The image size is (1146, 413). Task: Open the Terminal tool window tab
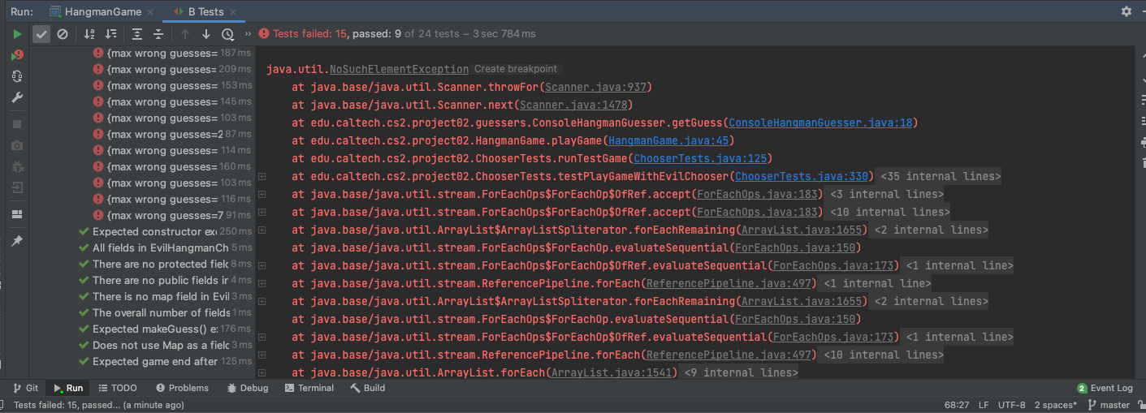[x=309, y=388]
